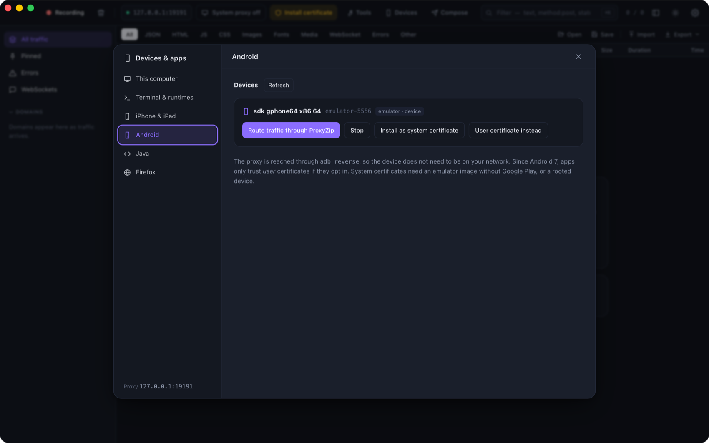709x443 pixels.
Task: Toggle theme with the sun icon
Action: click(675, 13)
